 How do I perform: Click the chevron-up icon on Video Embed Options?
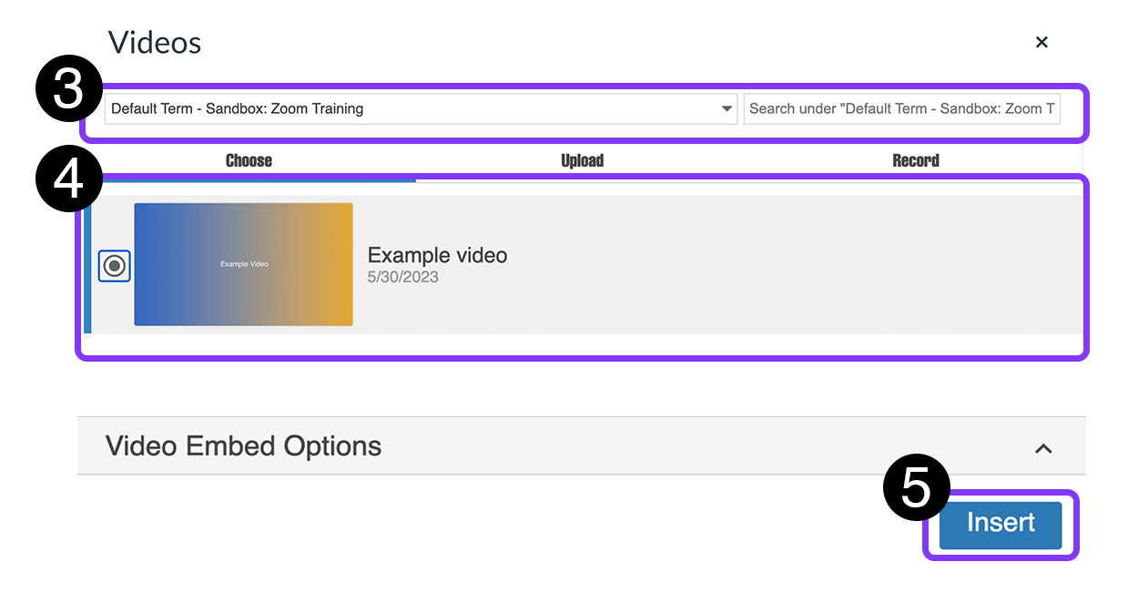(x=1043, y=447)
